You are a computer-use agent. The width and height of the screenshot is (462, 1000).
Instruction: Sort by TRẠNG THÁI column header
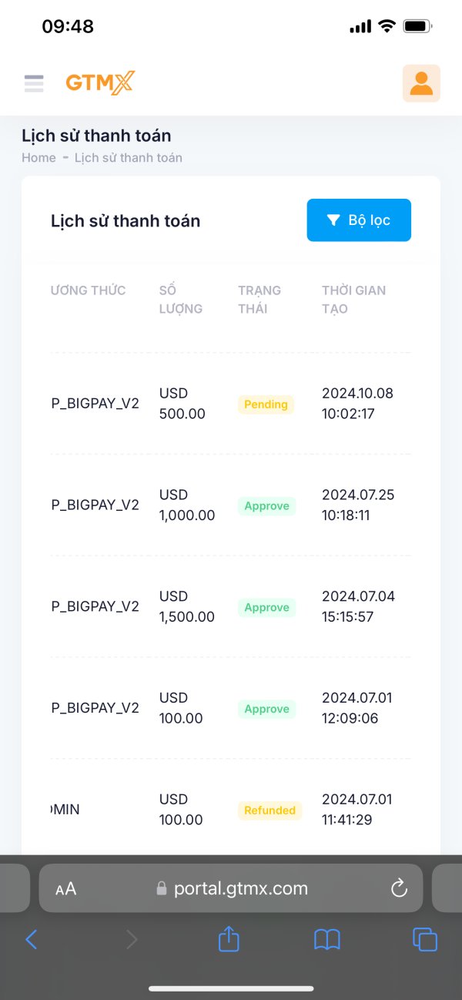[259, 300]
